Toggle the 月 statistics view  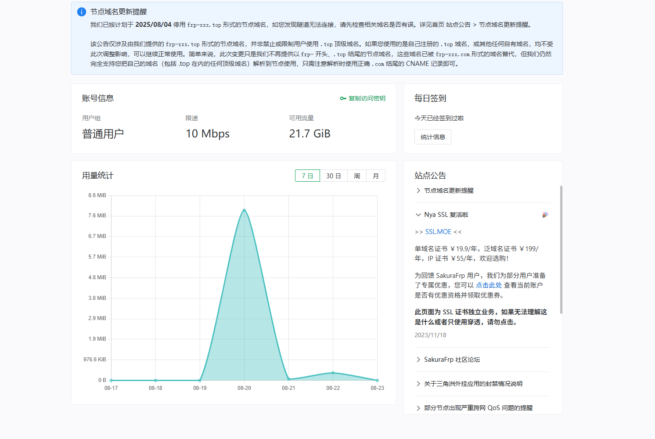click(376, 175)
